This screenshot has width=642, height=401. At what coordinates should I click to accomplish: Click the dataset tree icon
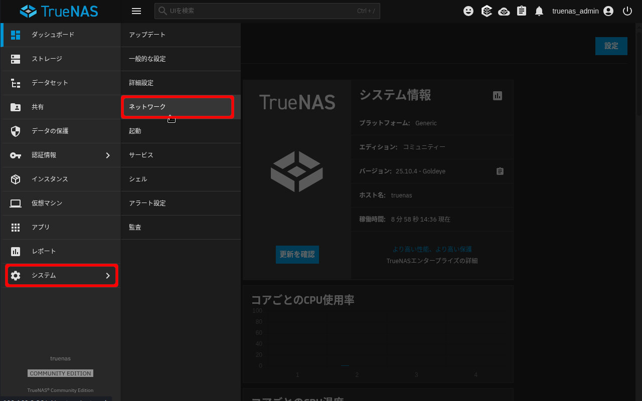pyautogui.click(x=16, y=83)
